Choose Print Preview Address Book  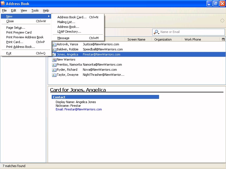pos(26,37)
